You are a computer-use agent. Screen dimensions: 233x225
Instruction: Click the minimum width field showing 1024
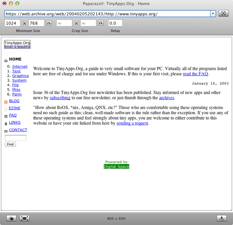12,23
